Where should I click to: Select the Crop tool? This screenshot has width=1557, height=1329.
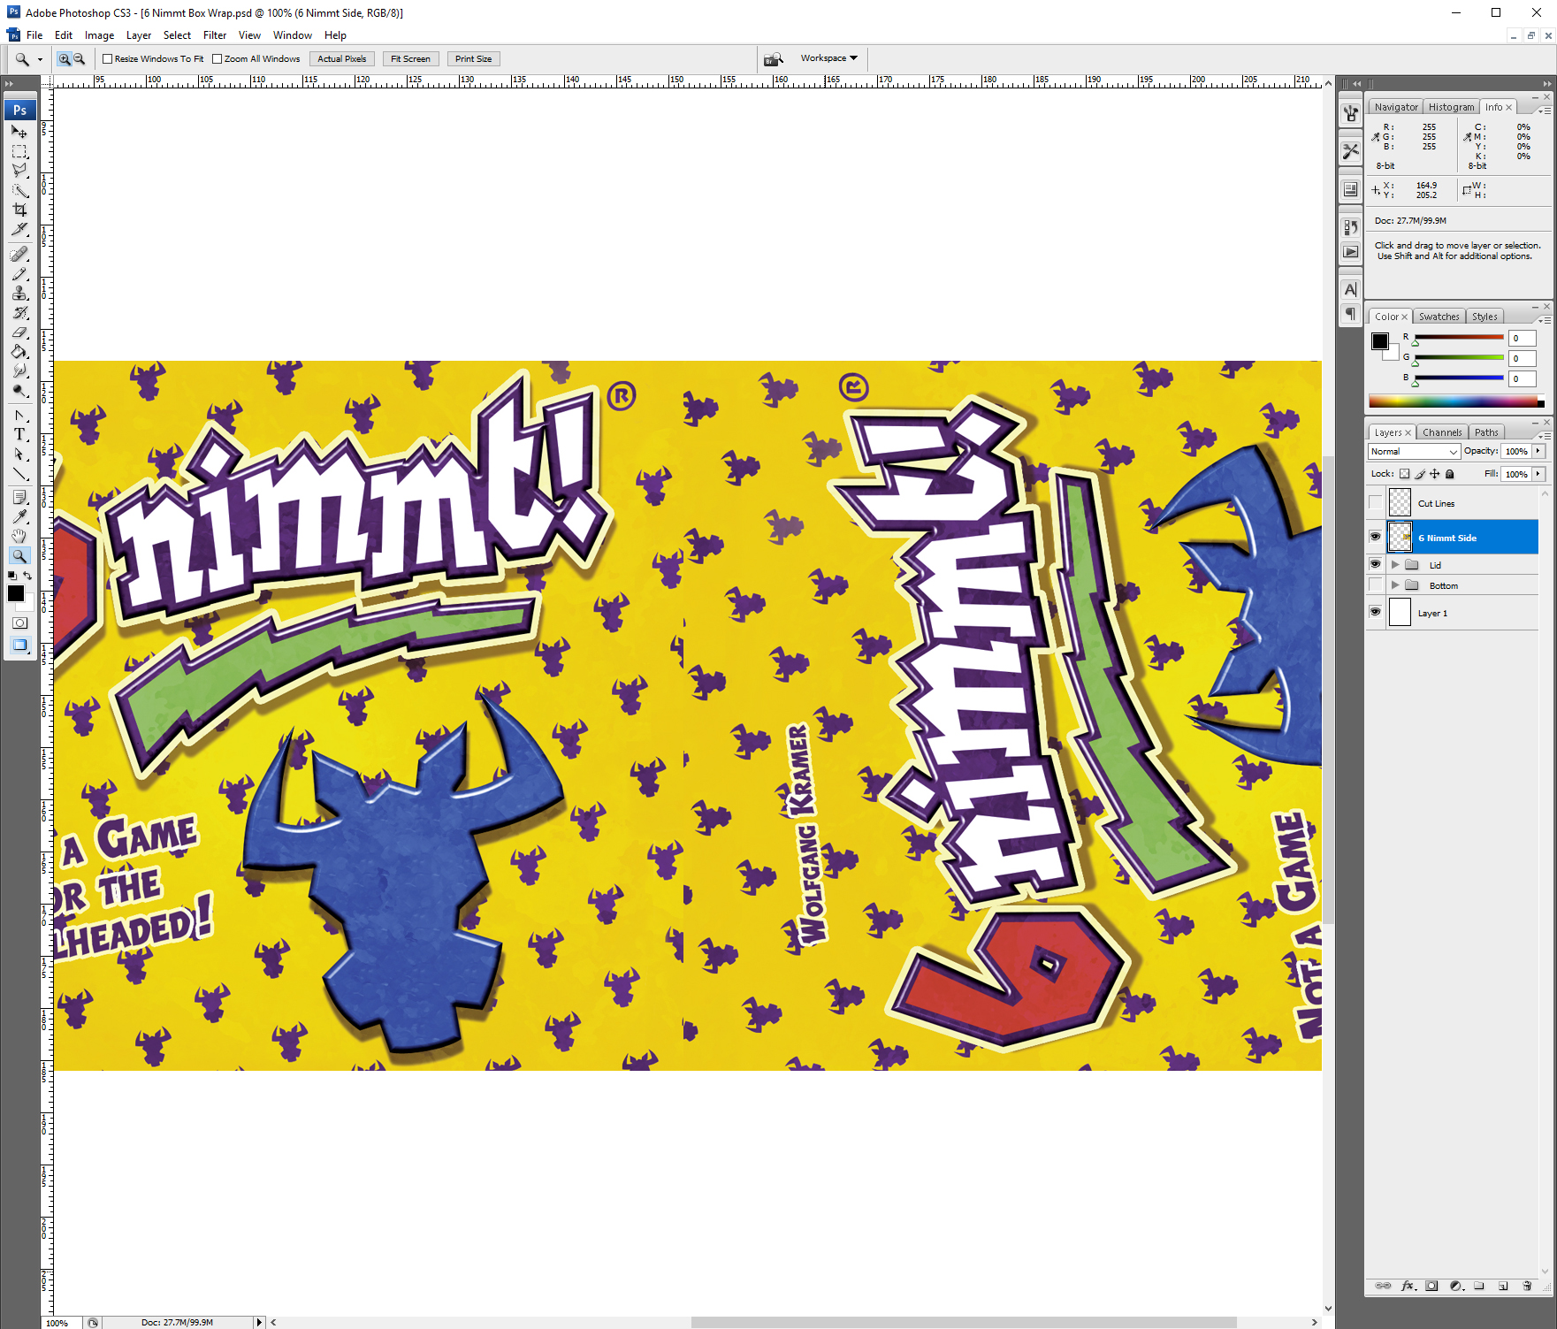[x=19, y=210]
